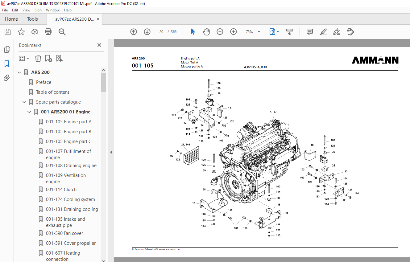Add a new bookmark icon
This screenshot has width=410, height=262.
click(x=48, y=58)
